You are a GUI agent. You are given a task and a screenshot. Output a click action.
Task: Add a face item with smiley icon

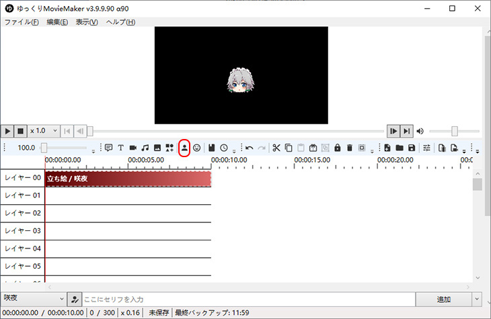click(x=196, y=148)
